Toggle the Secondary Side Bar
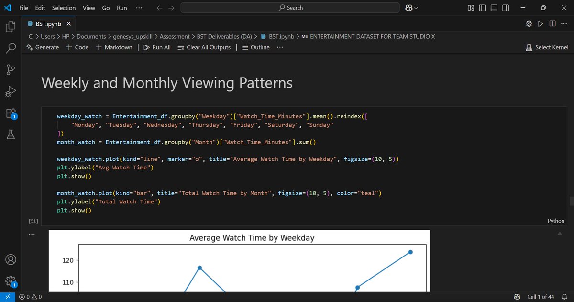The height and width of the screenshot is (302, 574). coord(506,8)
